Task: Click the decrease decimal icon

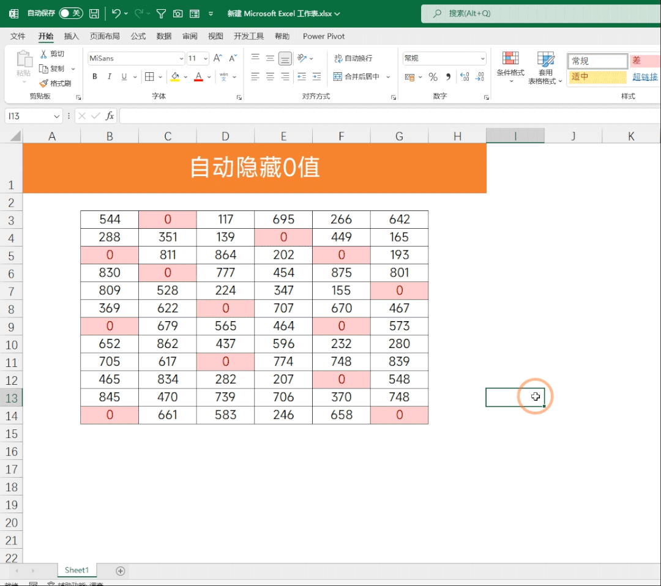Action: [x=480, y=77]
